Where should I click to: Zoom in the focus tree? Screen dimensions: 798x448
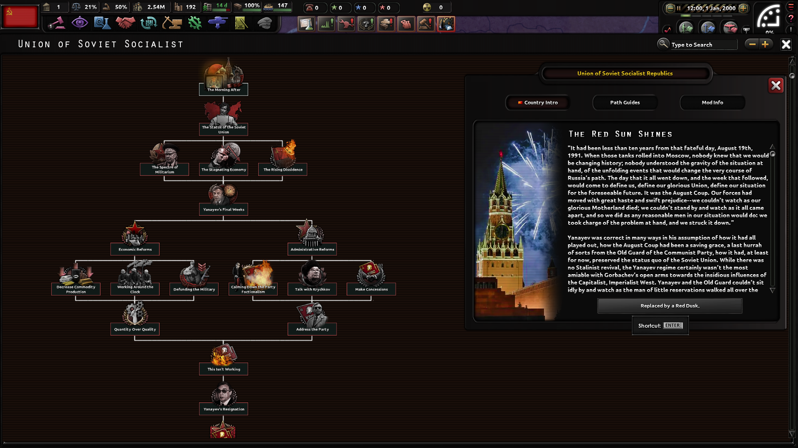tap(765, 44)
